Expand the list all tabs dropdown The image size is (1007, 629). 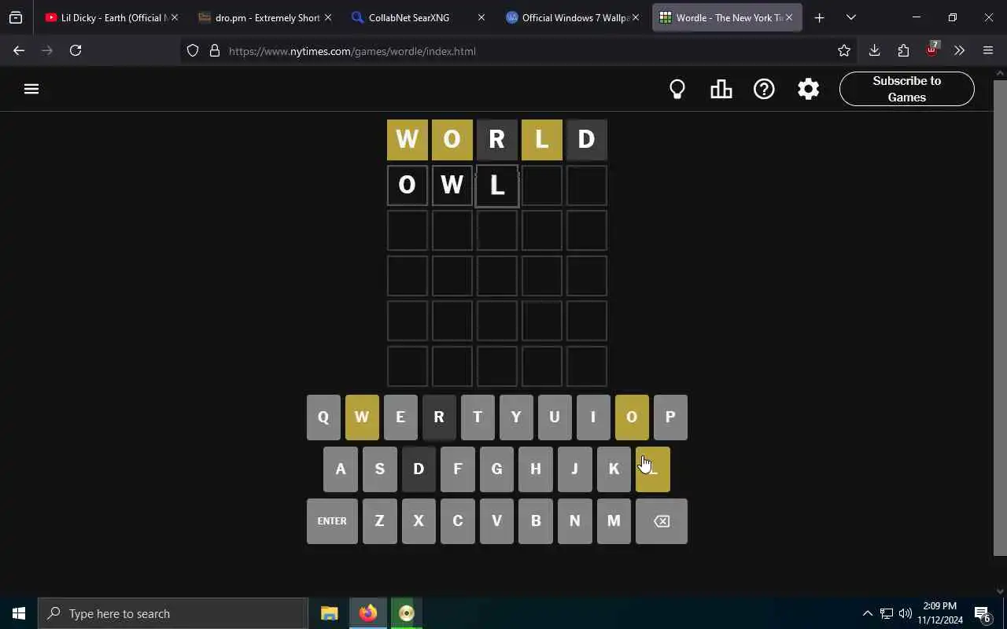pyautogui.click(x=850, y=17)
